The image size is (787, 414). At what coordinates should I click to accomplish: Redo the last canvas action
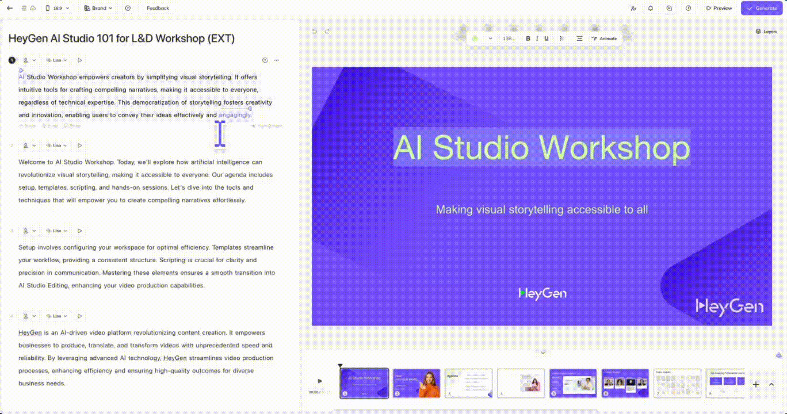327,32
